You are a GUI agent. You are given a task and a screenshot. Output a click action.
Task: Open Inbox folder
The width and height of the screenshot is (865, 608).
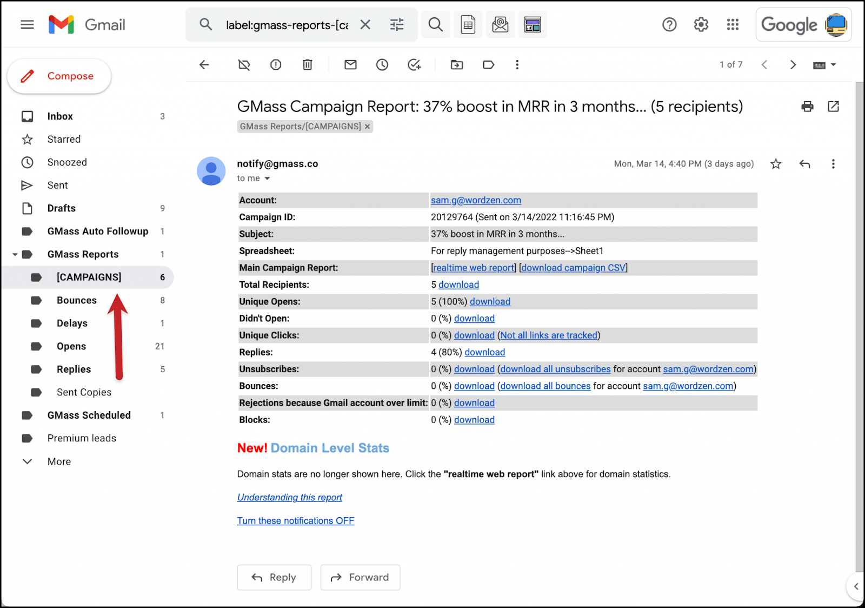88,116
